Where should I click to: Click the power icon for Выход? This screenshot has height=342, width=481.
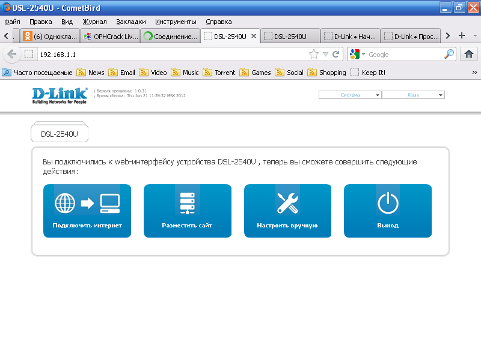click(x=388, y=203)
